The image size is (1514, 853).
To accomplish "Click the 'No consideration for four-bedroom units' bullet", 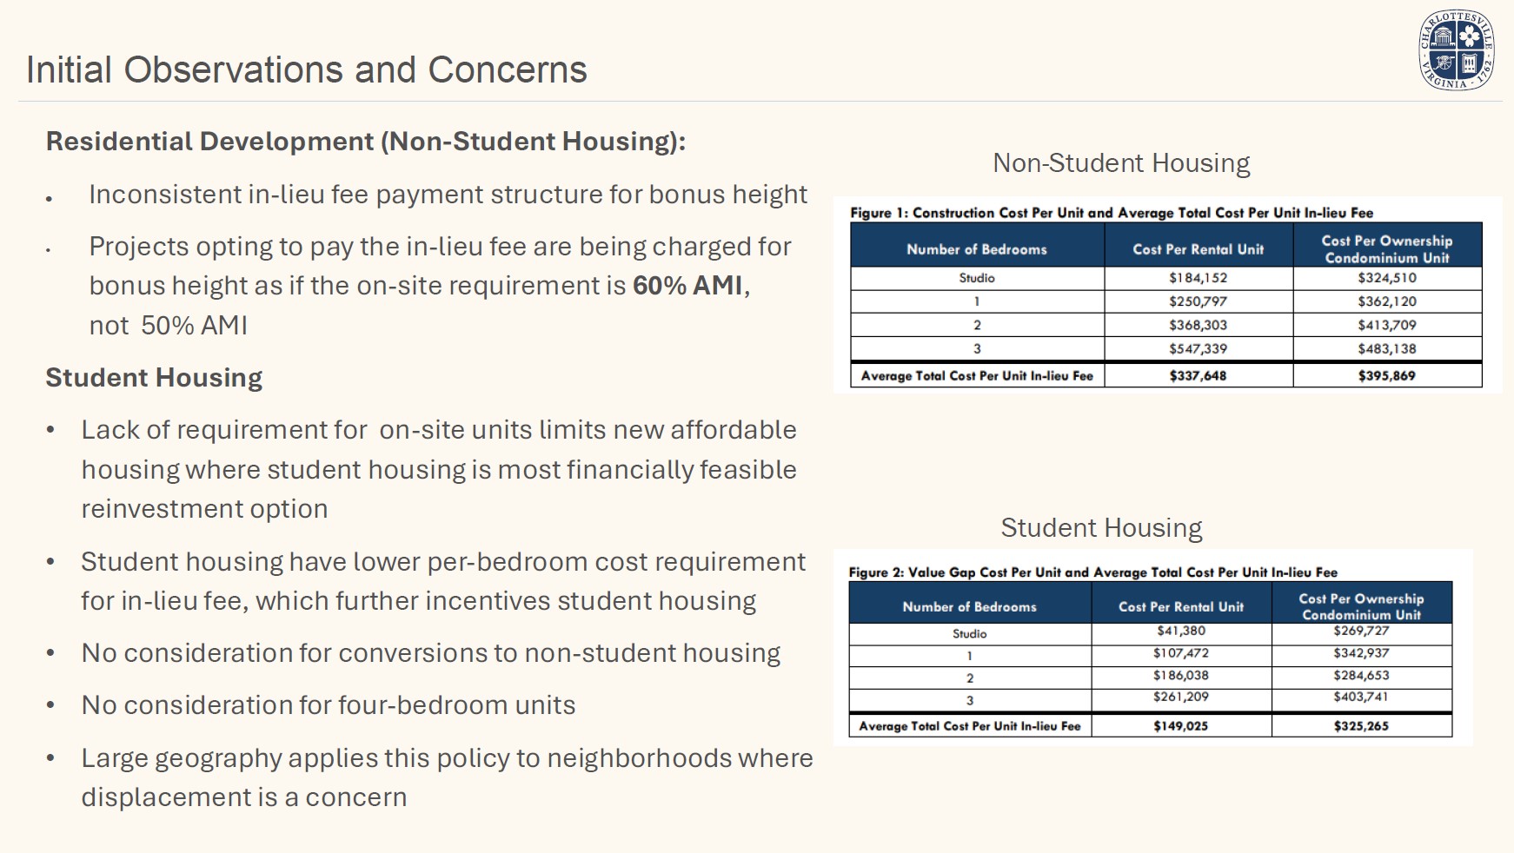I will 328,705.
